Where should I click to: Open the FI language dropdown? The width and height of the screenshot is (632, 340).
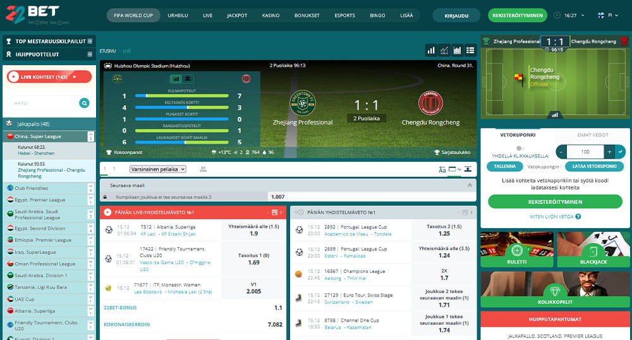pyautogui.click(x=613, y=15)
